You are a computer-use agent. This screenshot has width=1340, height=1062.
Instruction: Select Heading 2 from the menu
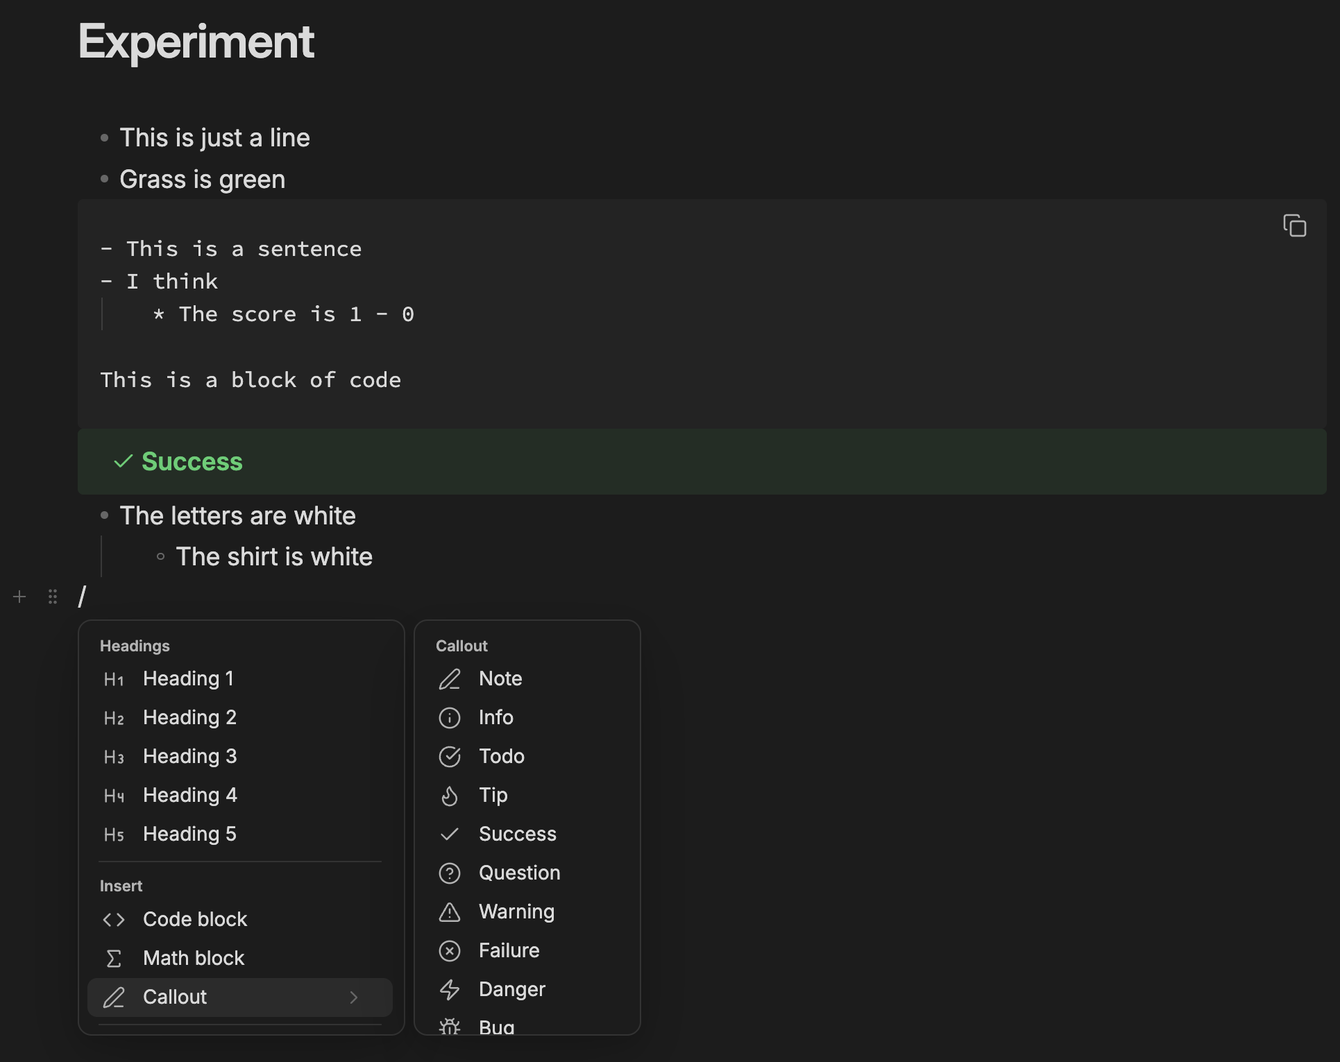tap(240, 718)
